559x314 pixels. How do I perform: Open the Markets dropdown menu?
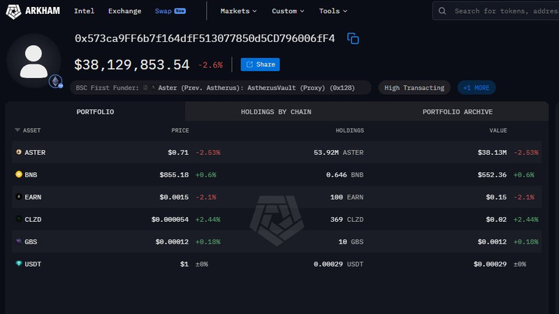pos(238,11)
